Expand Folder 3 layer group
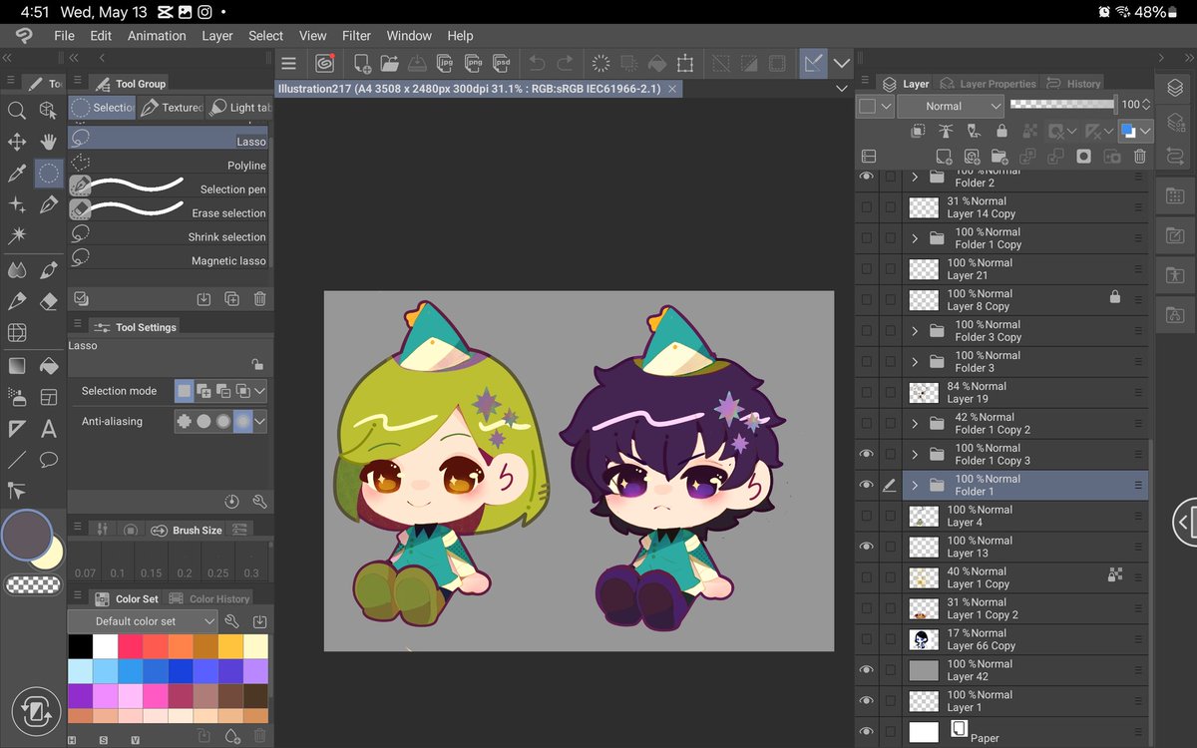1197x748 pixels. click(915, 362)
